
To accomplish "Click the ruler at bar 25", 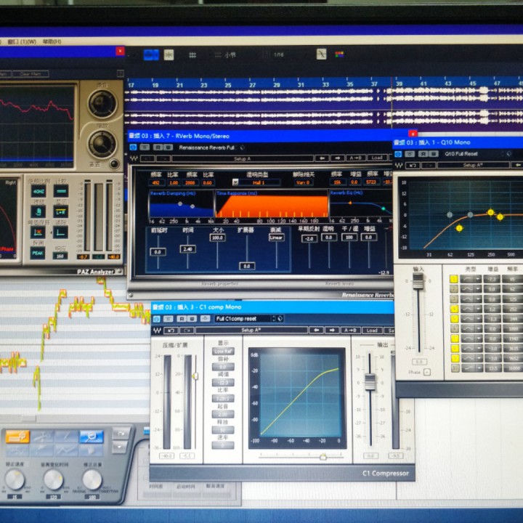I will (x=227, y=85).
